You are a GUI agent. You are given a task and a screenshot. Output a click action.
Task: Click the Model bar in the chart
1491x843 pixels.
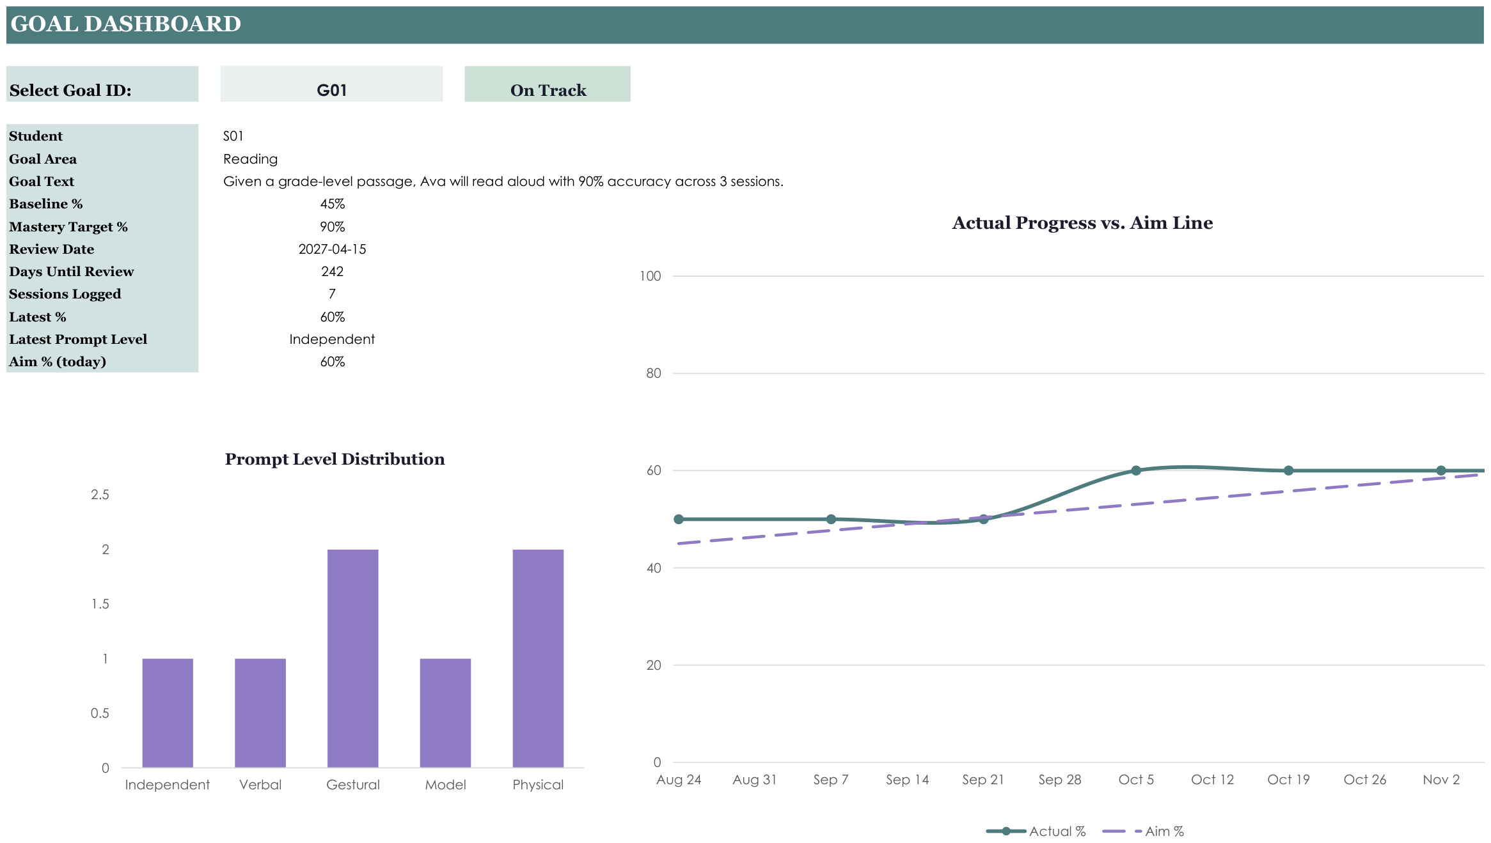tap(445, 713)
